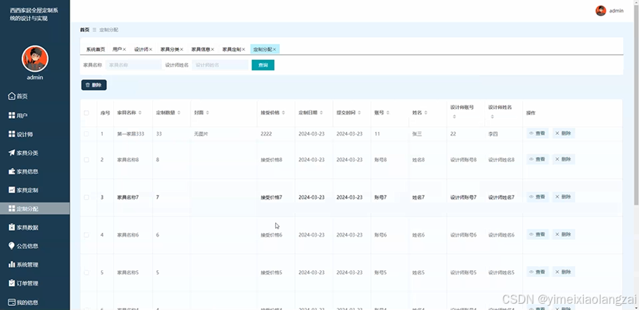Close the 家具分类 tab with its X
The height and width of the screenshot is (310, 639).
(182, 50)
